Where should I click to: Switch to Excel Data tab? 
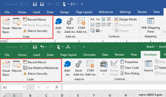pyautogui.click(x=105, y=55)
